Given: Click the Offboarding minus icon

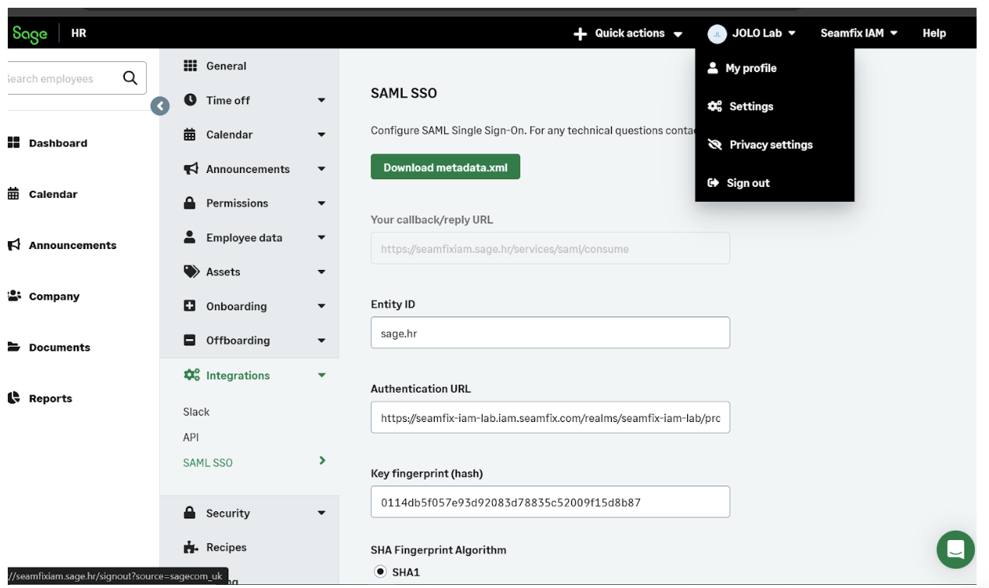Looking at the screenshot, I should (x=189, y=340).
